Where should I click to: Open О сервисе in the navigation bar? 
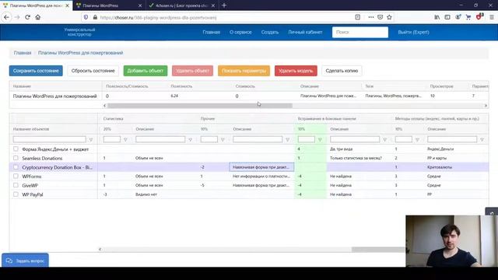click(x=240, y=32)
